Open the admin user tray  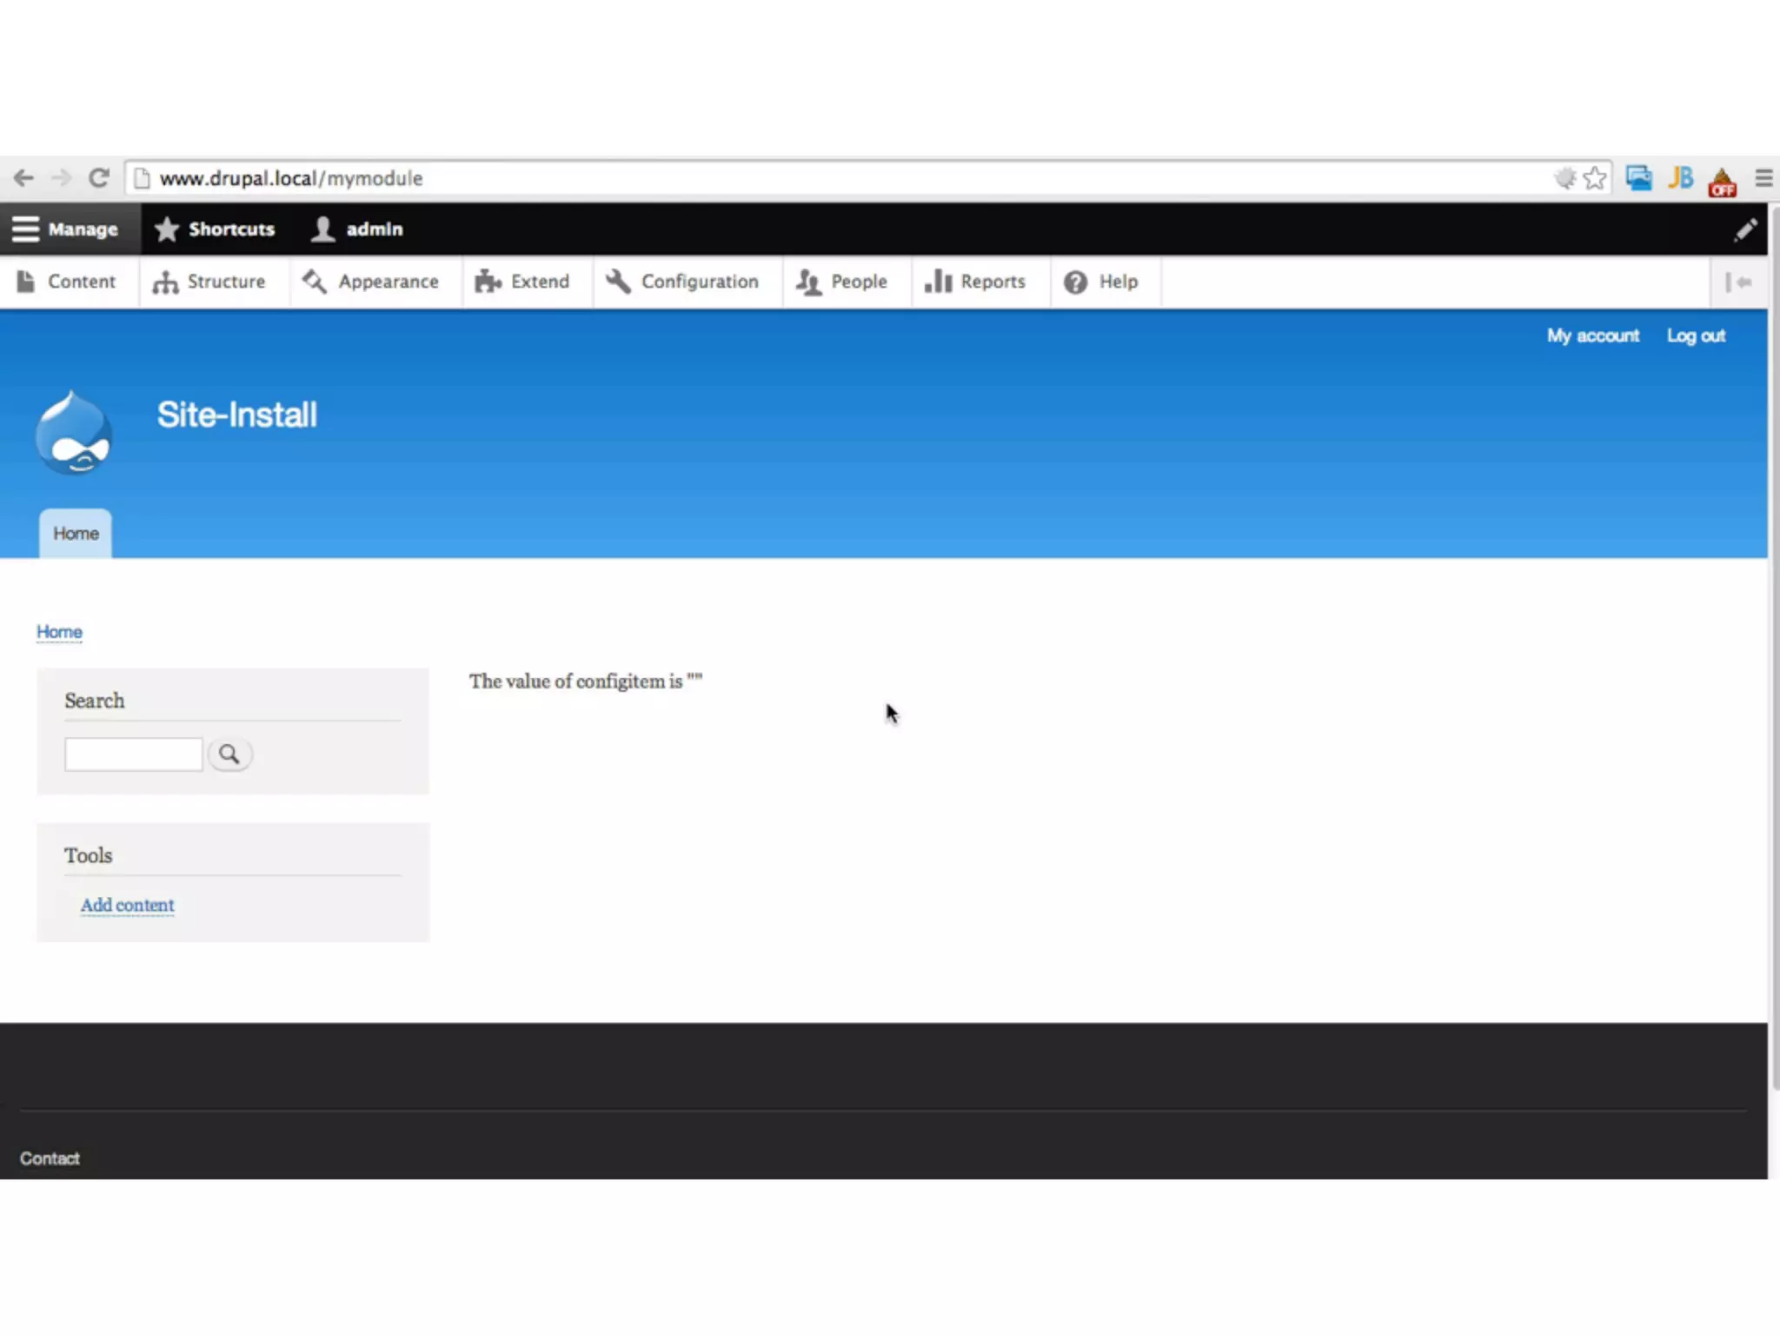357,229
